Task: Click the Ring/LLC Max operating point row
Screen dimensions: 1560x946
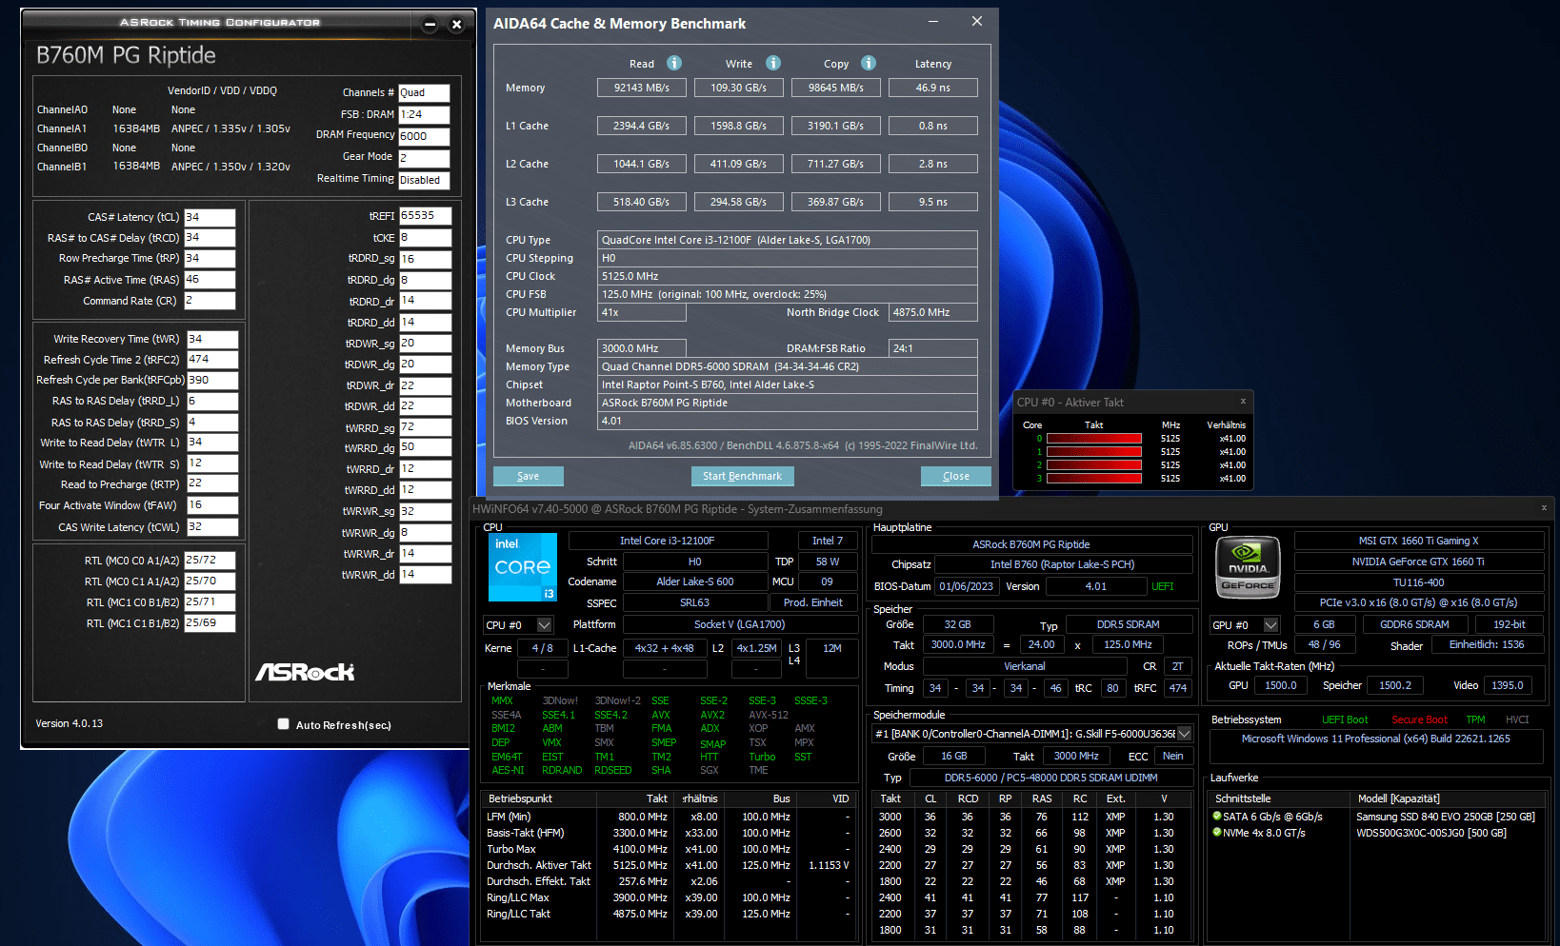Action: point(669,897)
